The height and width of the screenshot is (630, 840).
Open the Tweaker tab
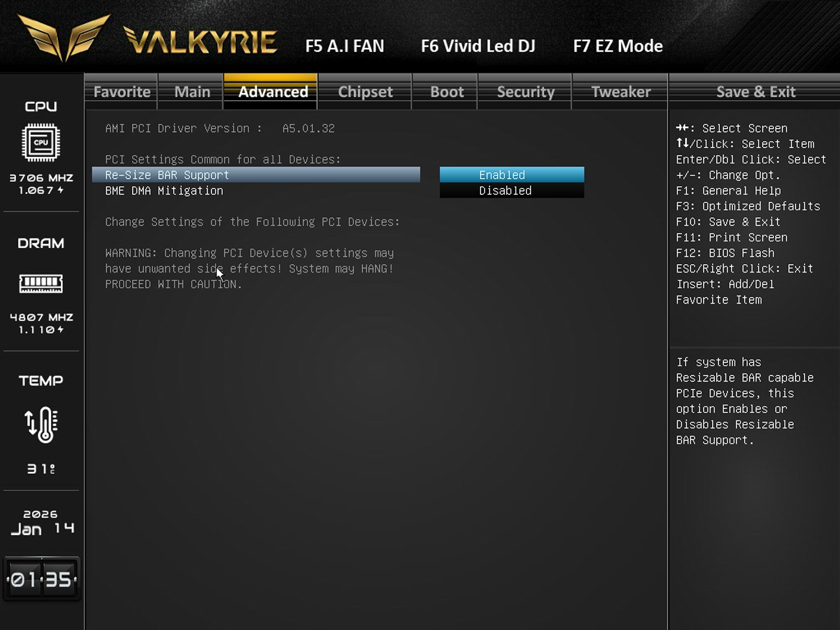pyautogui.click(x=620, y=92)
